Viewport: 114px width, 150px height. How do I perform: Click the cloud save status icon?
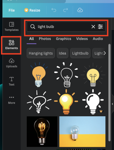[x=80, y=10]
